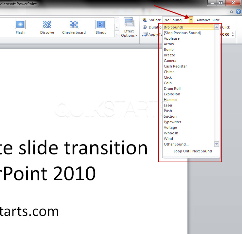Screen dimensions: 242x234
Task: Click the Sound speaker icon
Action: pos(145,20)
